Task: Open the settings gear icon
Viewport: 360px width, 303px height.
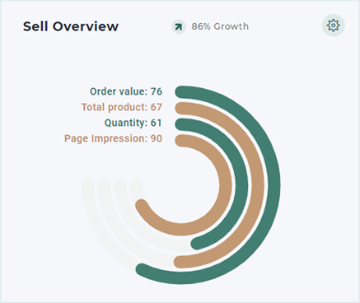Action: (x=333, y=26)
